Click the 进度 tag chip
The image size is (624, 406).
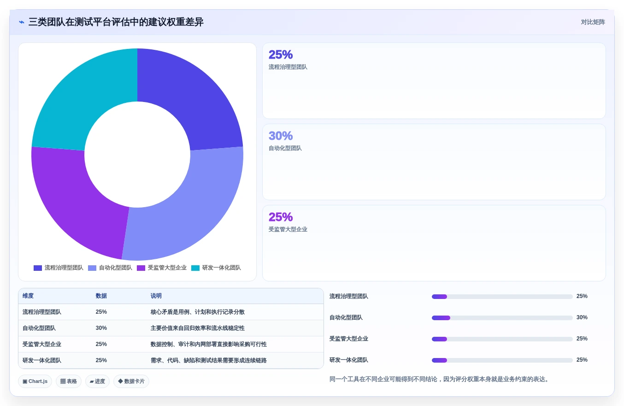pyautogui.click(x=97, y=382)
